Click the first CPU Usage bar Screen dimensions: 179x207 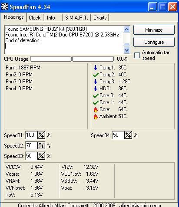[51, 59]
